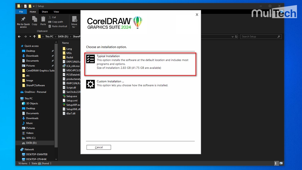Open the File menu
302x170 pixels.
coord(21,12)
